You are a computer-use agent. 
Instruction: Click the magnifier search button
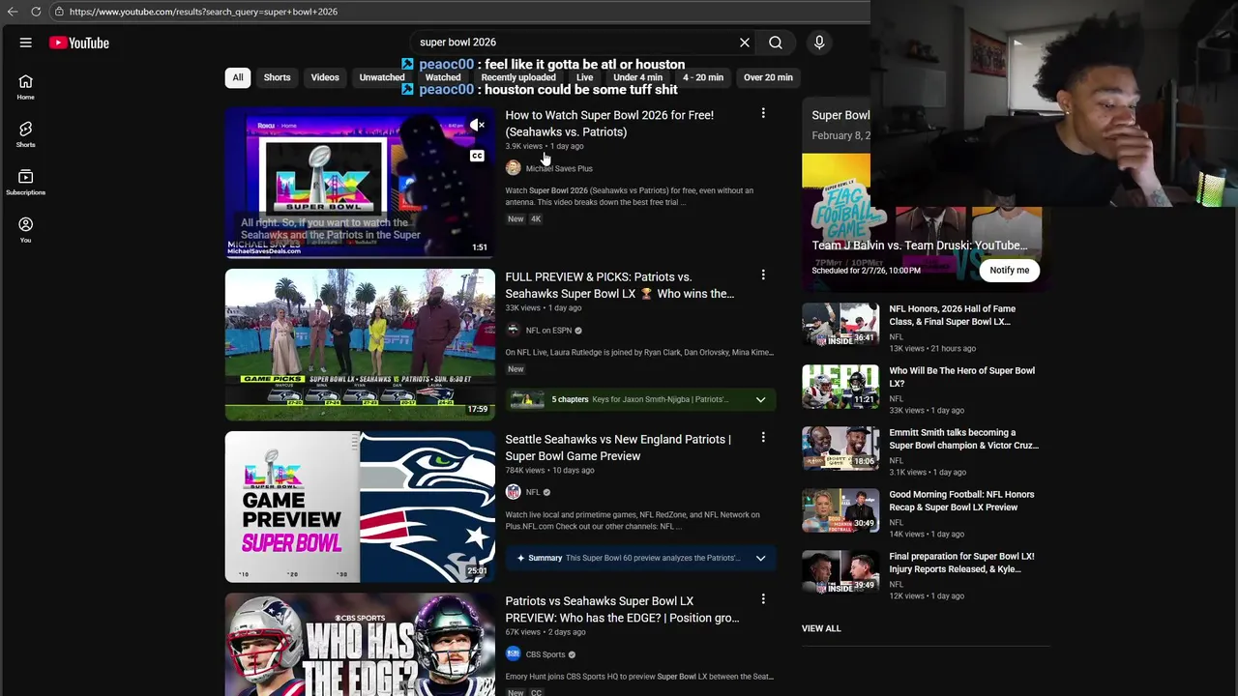pos(776,43)
